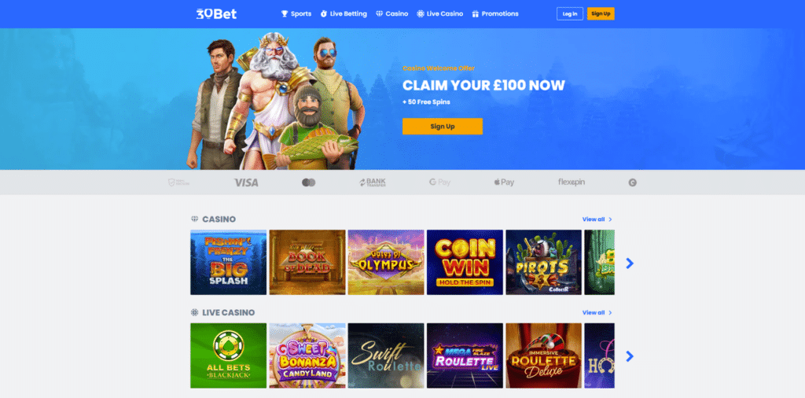
Task: Click the Apple Pay icon
Action: coord(504,182)
